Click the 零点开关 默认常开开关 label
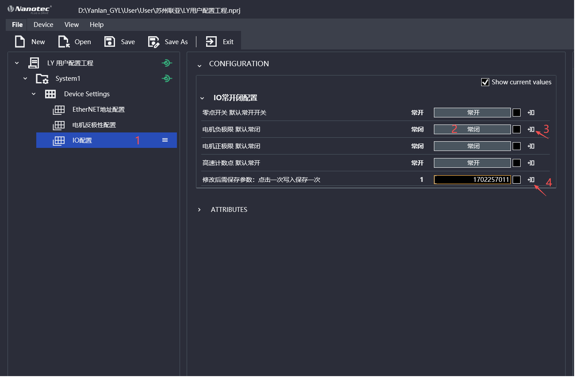The height and width of the screenshot is (377, 575). click(234, 113)
